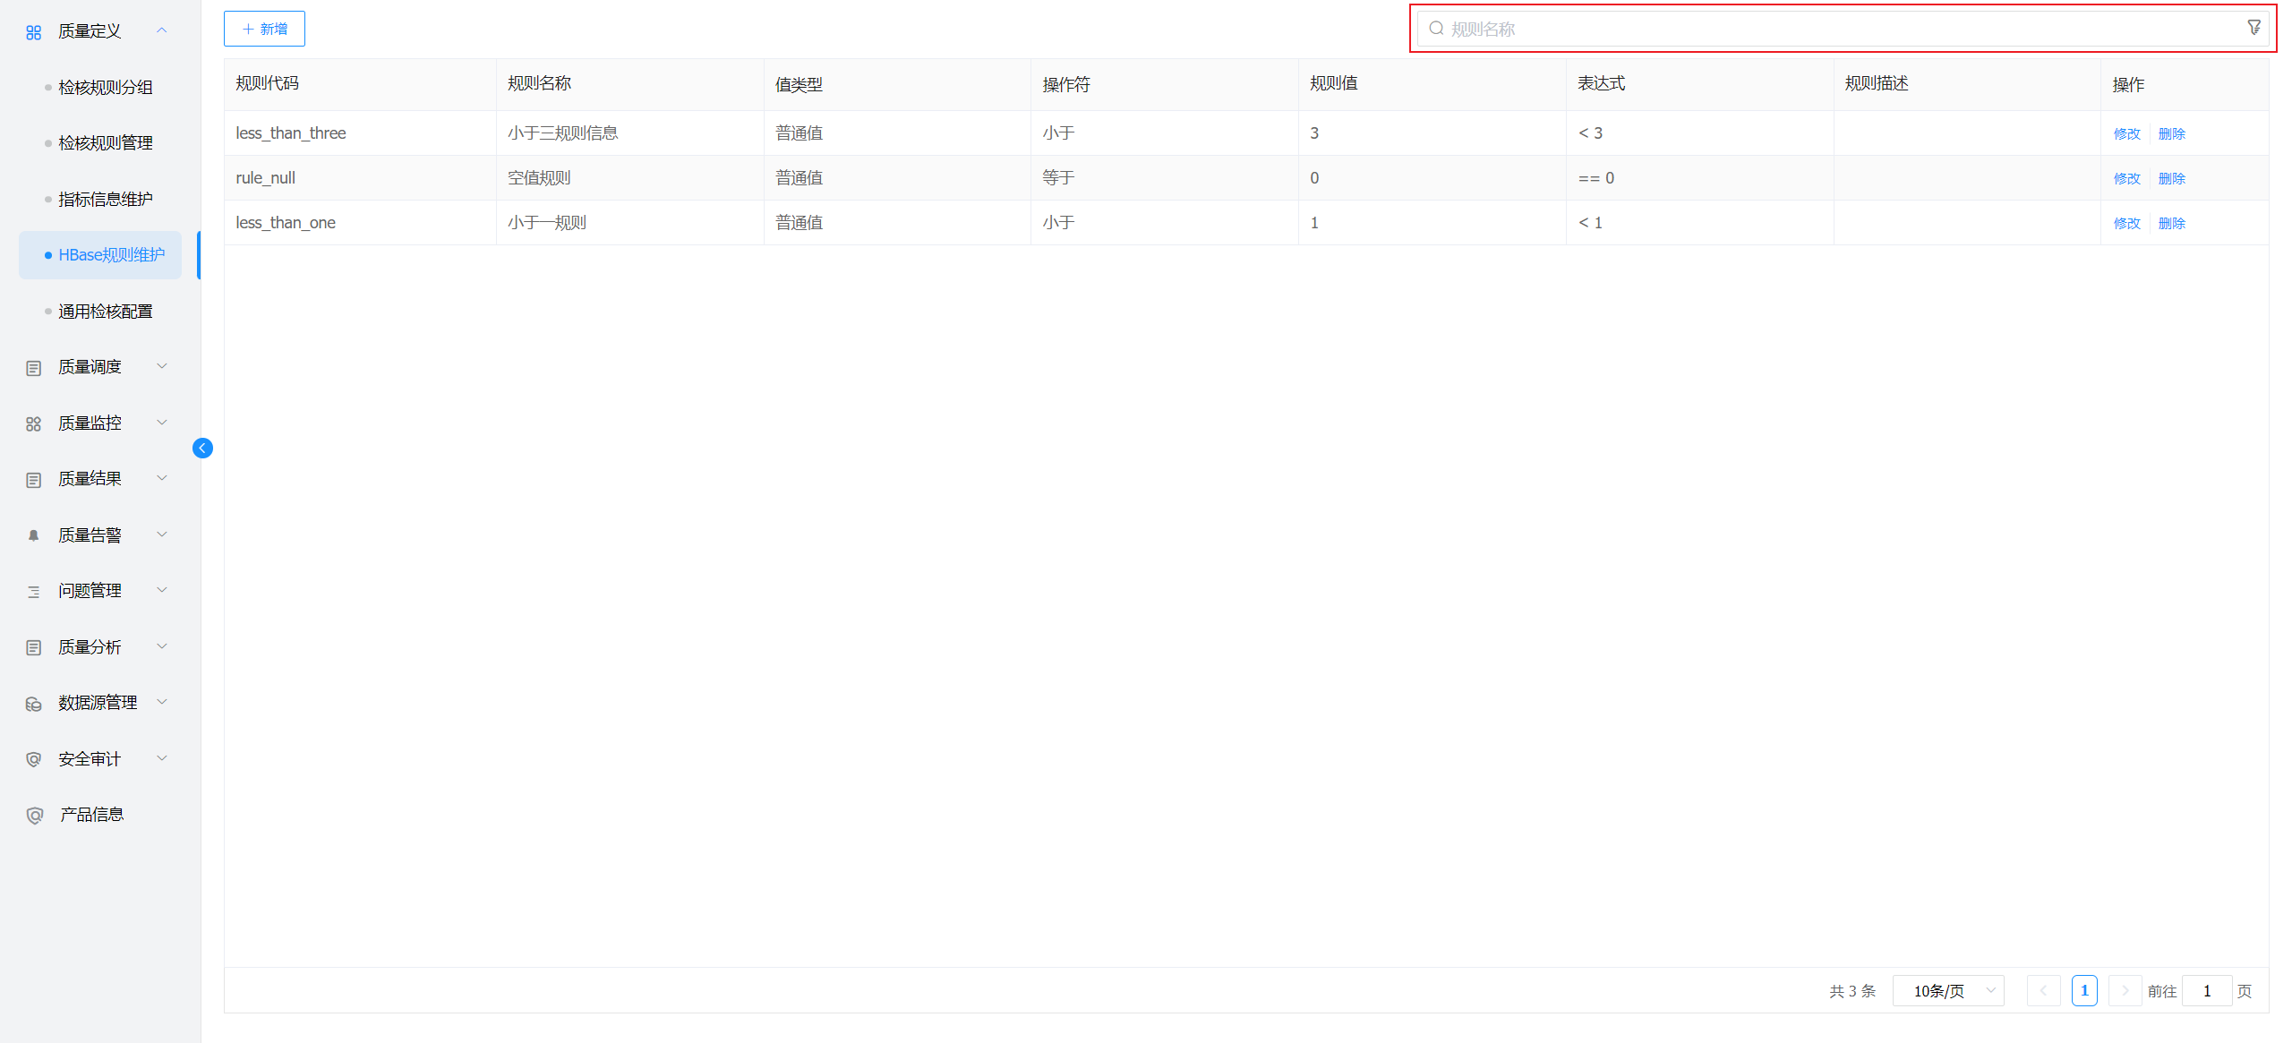
Task: Click 修改 for rule_null row
Action: pyautogui.click(x=2126, y=178)
